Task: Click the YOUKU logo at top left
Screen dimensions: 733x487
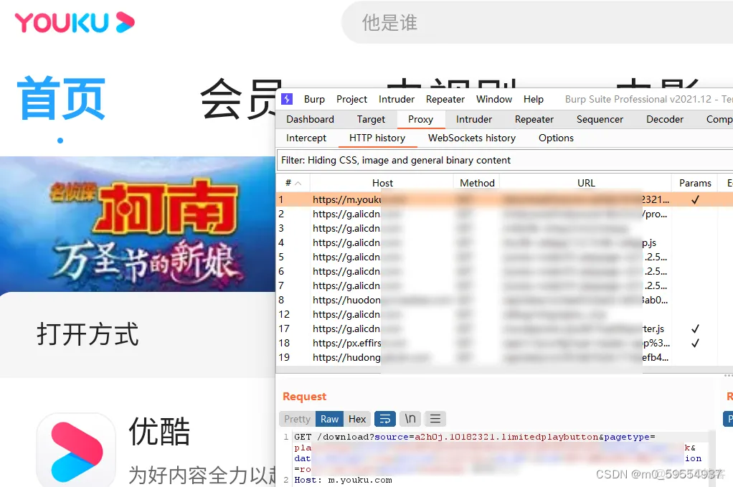Action: click(75, 22)
